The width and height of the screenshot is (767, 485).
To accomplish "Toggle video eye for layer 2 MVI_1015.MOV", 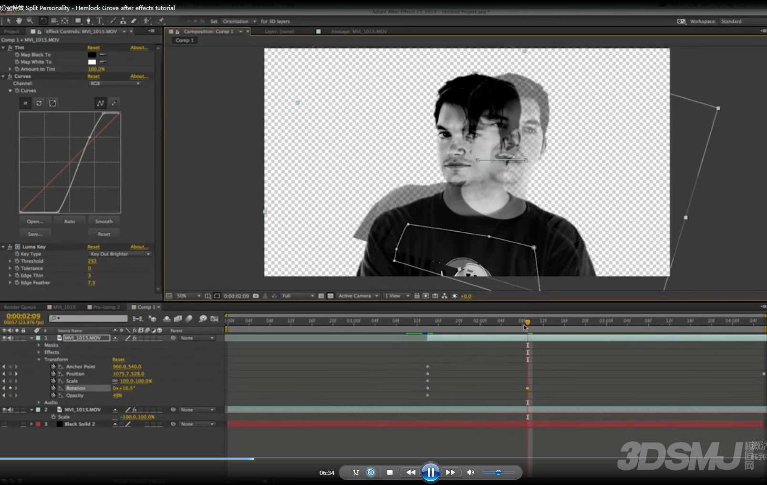I will point(4,410).
